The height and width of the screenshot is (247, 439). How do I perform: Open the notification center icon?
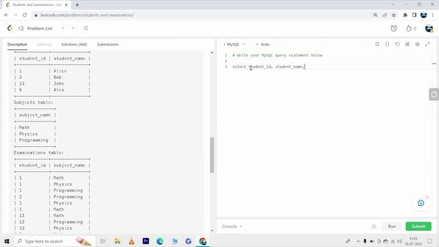pyautogui.click(x=429, y=241)
